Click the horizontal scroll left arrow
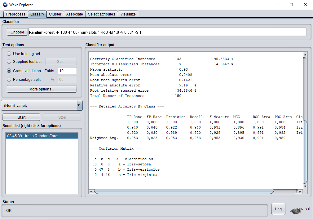 [91, 192]
